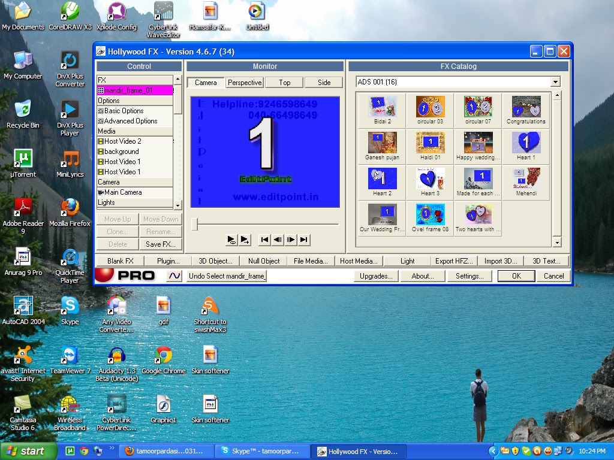Click the Save FX button
This screenshot has width=614, height=460.
point(161,244)
